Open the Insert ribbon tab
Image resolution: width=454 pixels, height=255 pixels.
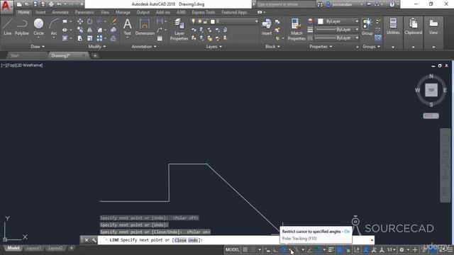[40, 12]
